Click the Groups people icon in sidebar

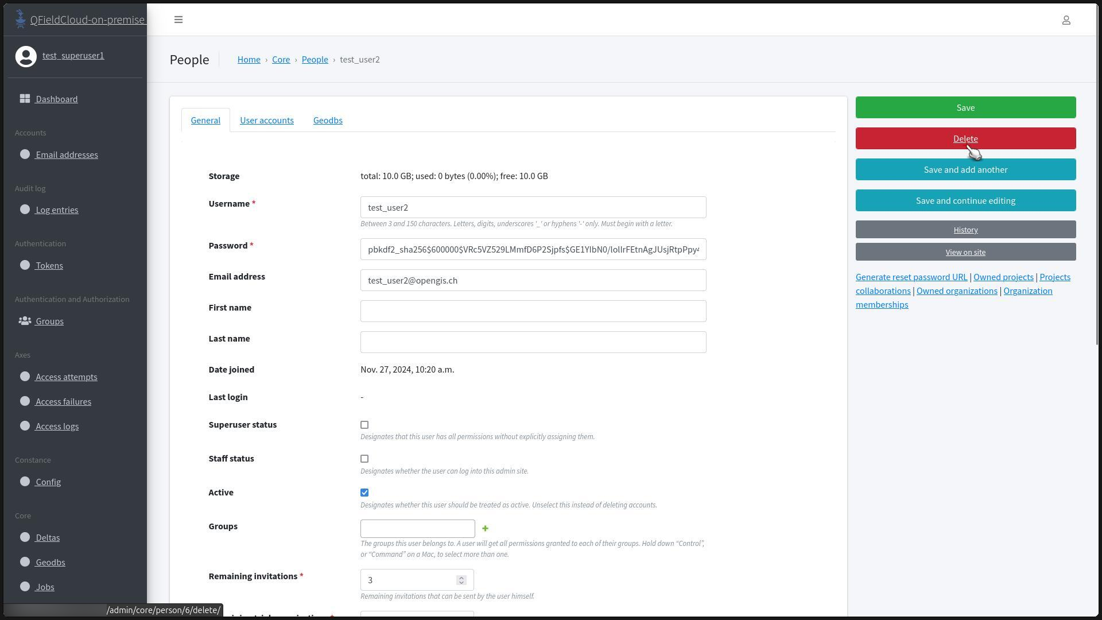point(25,321)
